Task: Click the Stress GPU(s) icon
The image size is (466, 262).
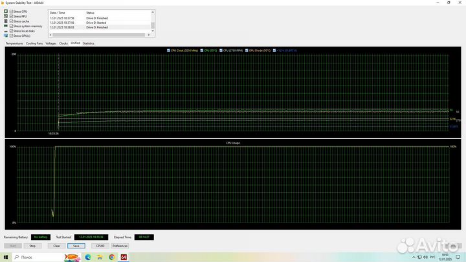Action: 6,36
